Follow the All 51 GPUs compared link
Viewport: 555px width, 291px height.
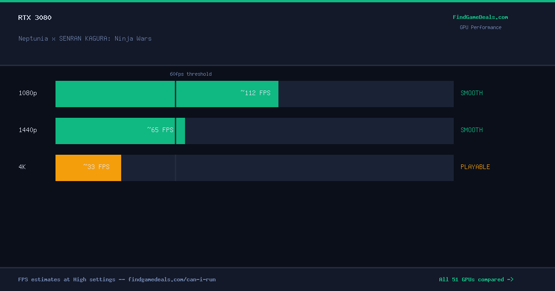pos(476,279)
